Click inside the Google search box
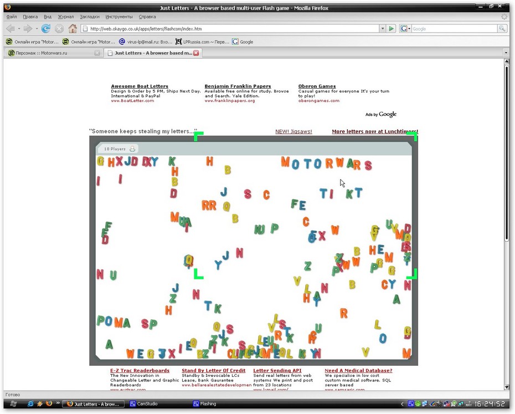This screenshot has width=515, height=414. 454,29
